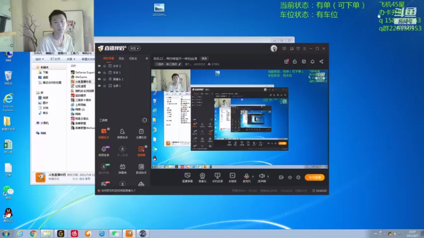Open the 歌词助手 lyrics tool
Image resolution: width=424 pixels, height=238 pixels.
(141, 169)
